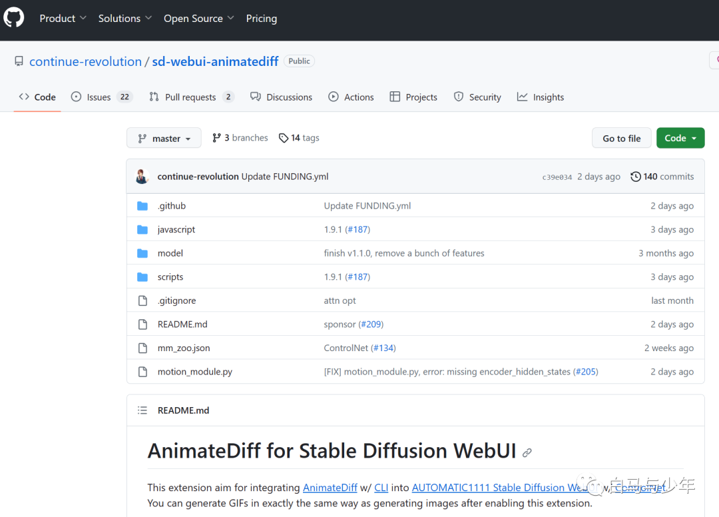
Task: Click the Security shield icon
Action: coord(459,97)
